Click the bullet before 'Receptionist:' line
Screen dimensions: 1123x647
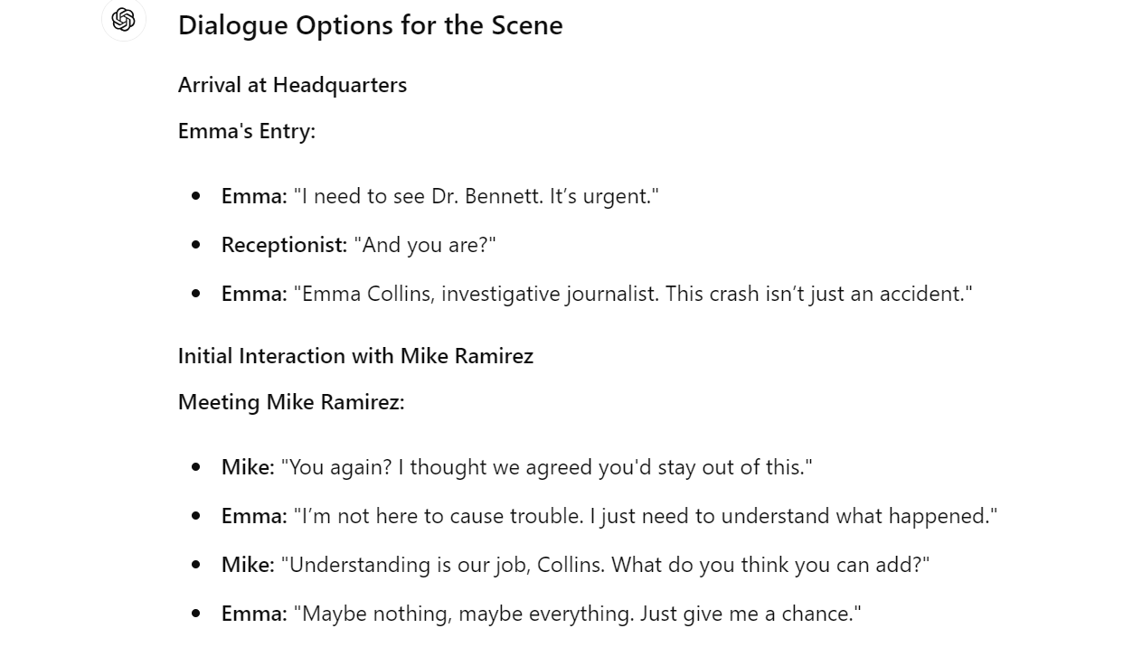click(x=196, y=245)
